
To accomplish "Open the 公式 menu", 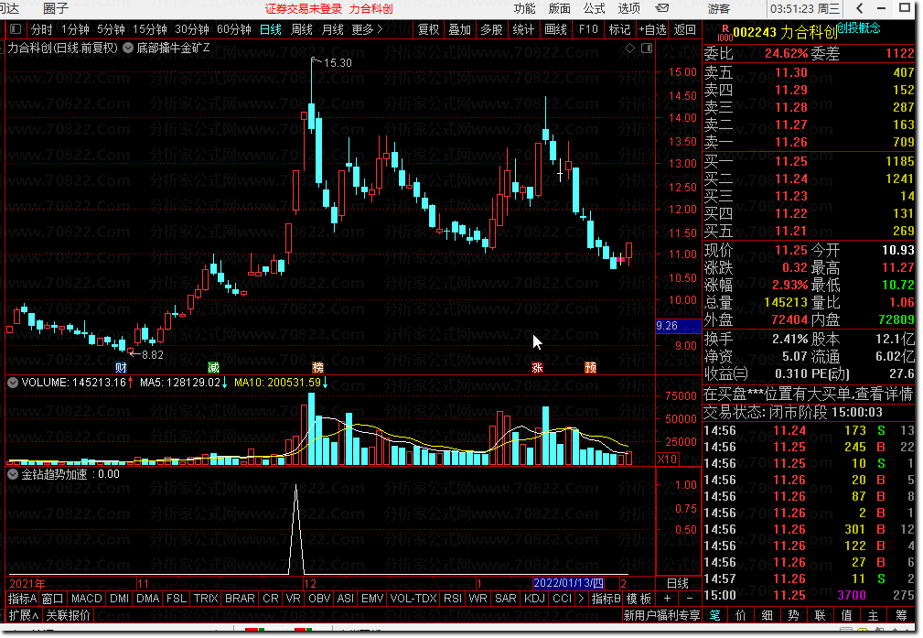I will click(594, 8).
